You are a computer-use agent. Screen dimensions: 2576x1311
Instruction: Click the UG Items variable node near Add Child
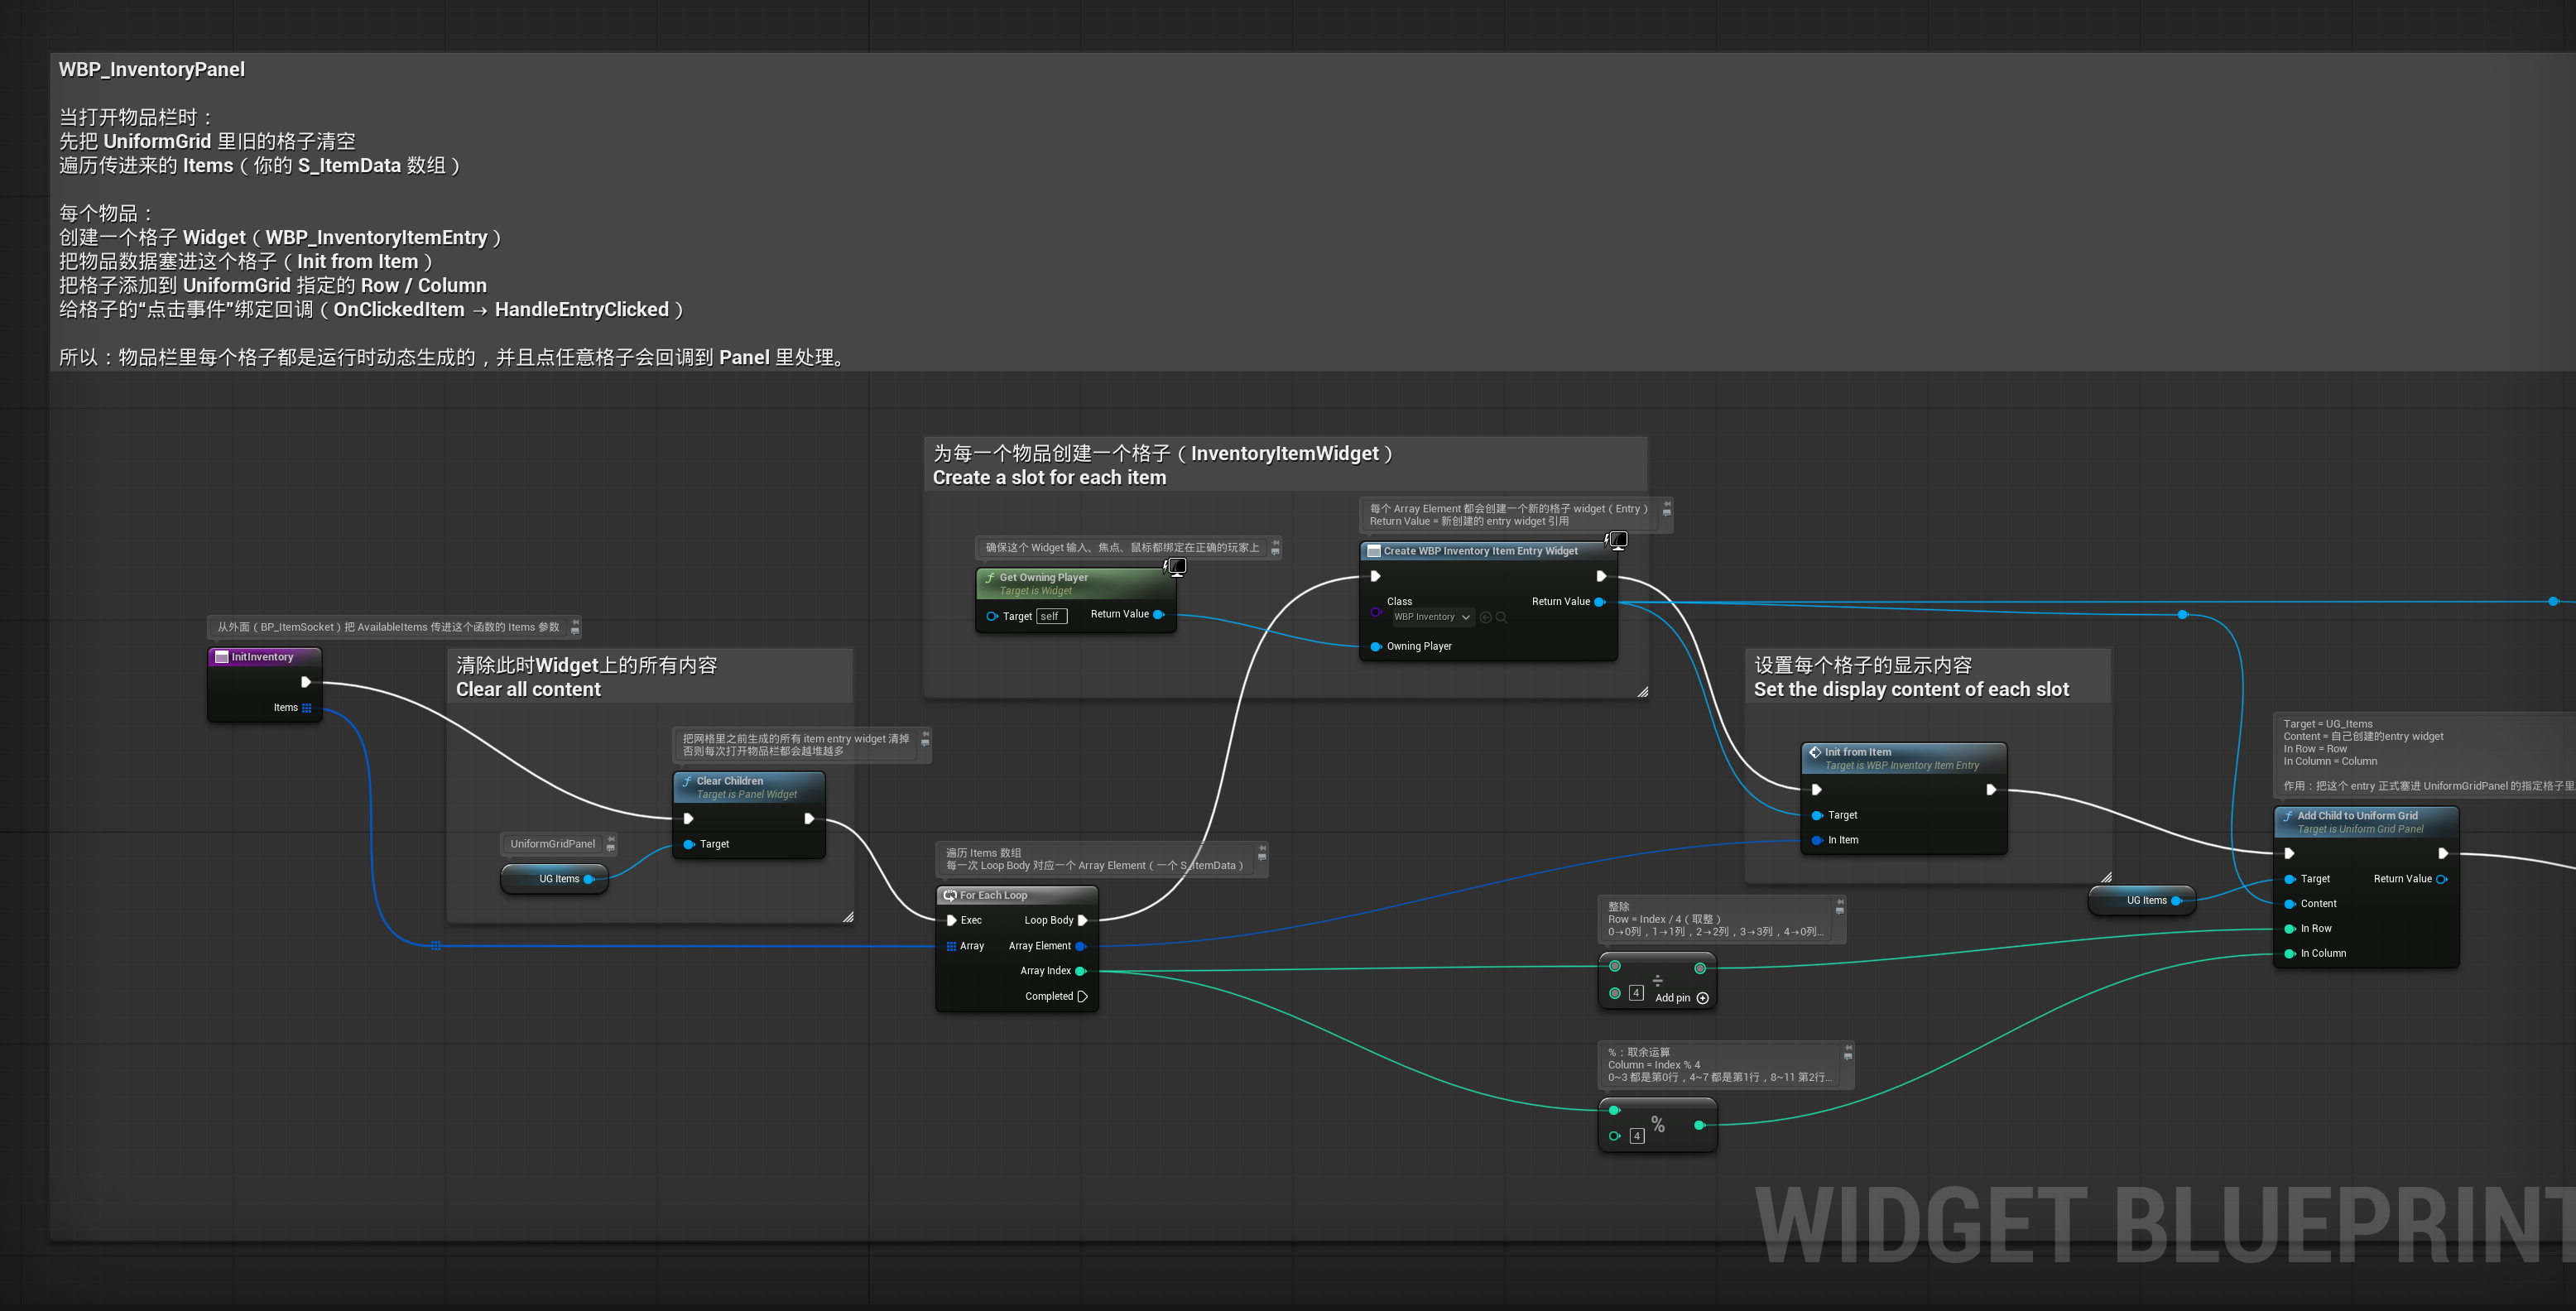(2142, 900)
